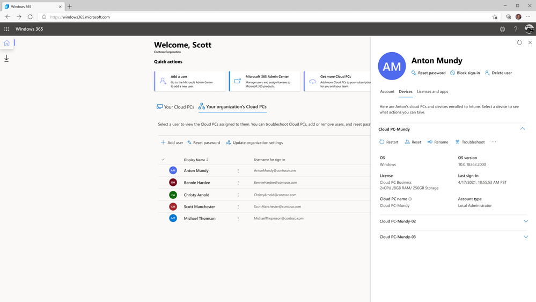Open the Get more Cloud PCs card
536x302 pixels.
(x=337, y=81)
